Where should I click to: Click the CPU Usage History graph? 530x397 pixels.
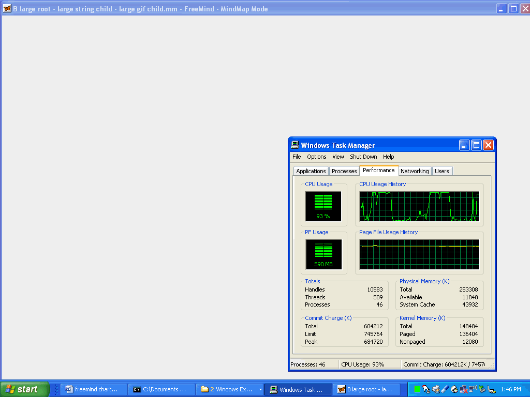[x=419, y=206]
